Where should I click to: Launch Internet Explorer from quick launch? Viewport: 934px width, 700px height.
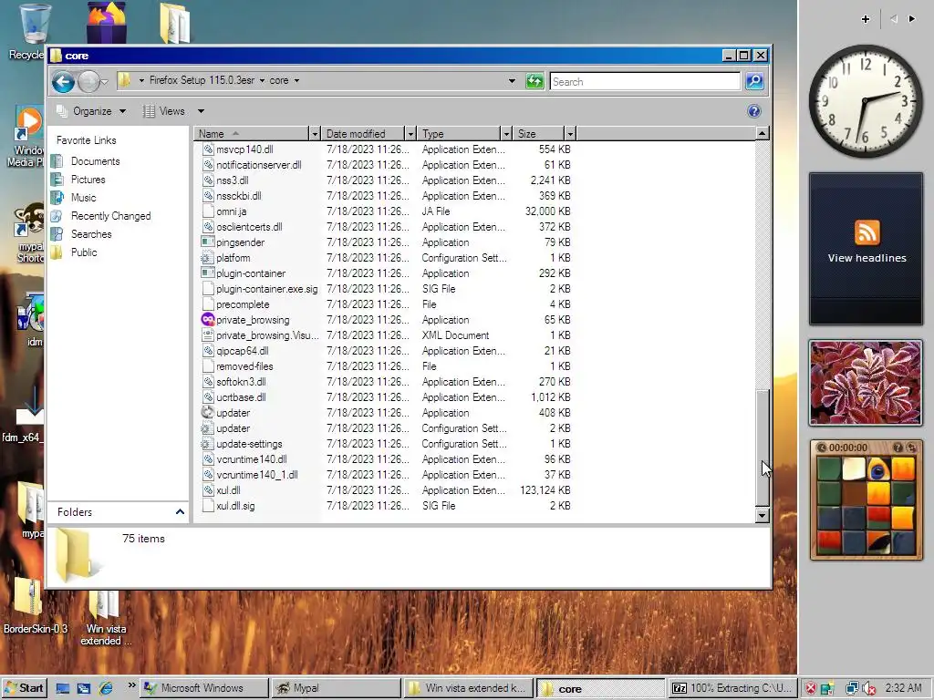pos(106,688)
